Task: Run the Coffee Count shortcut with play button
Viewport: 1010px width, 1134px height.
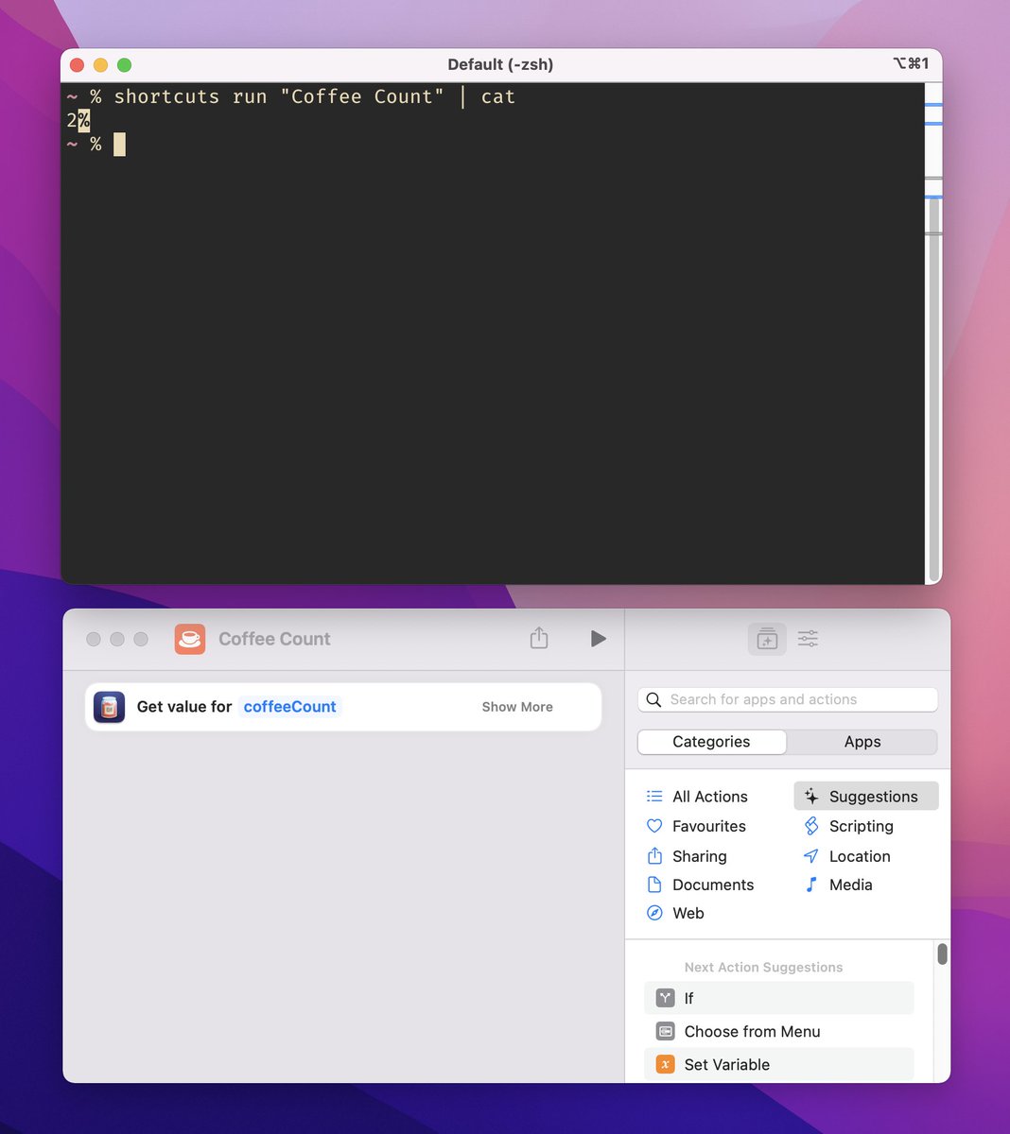Action: click(598, 639)
